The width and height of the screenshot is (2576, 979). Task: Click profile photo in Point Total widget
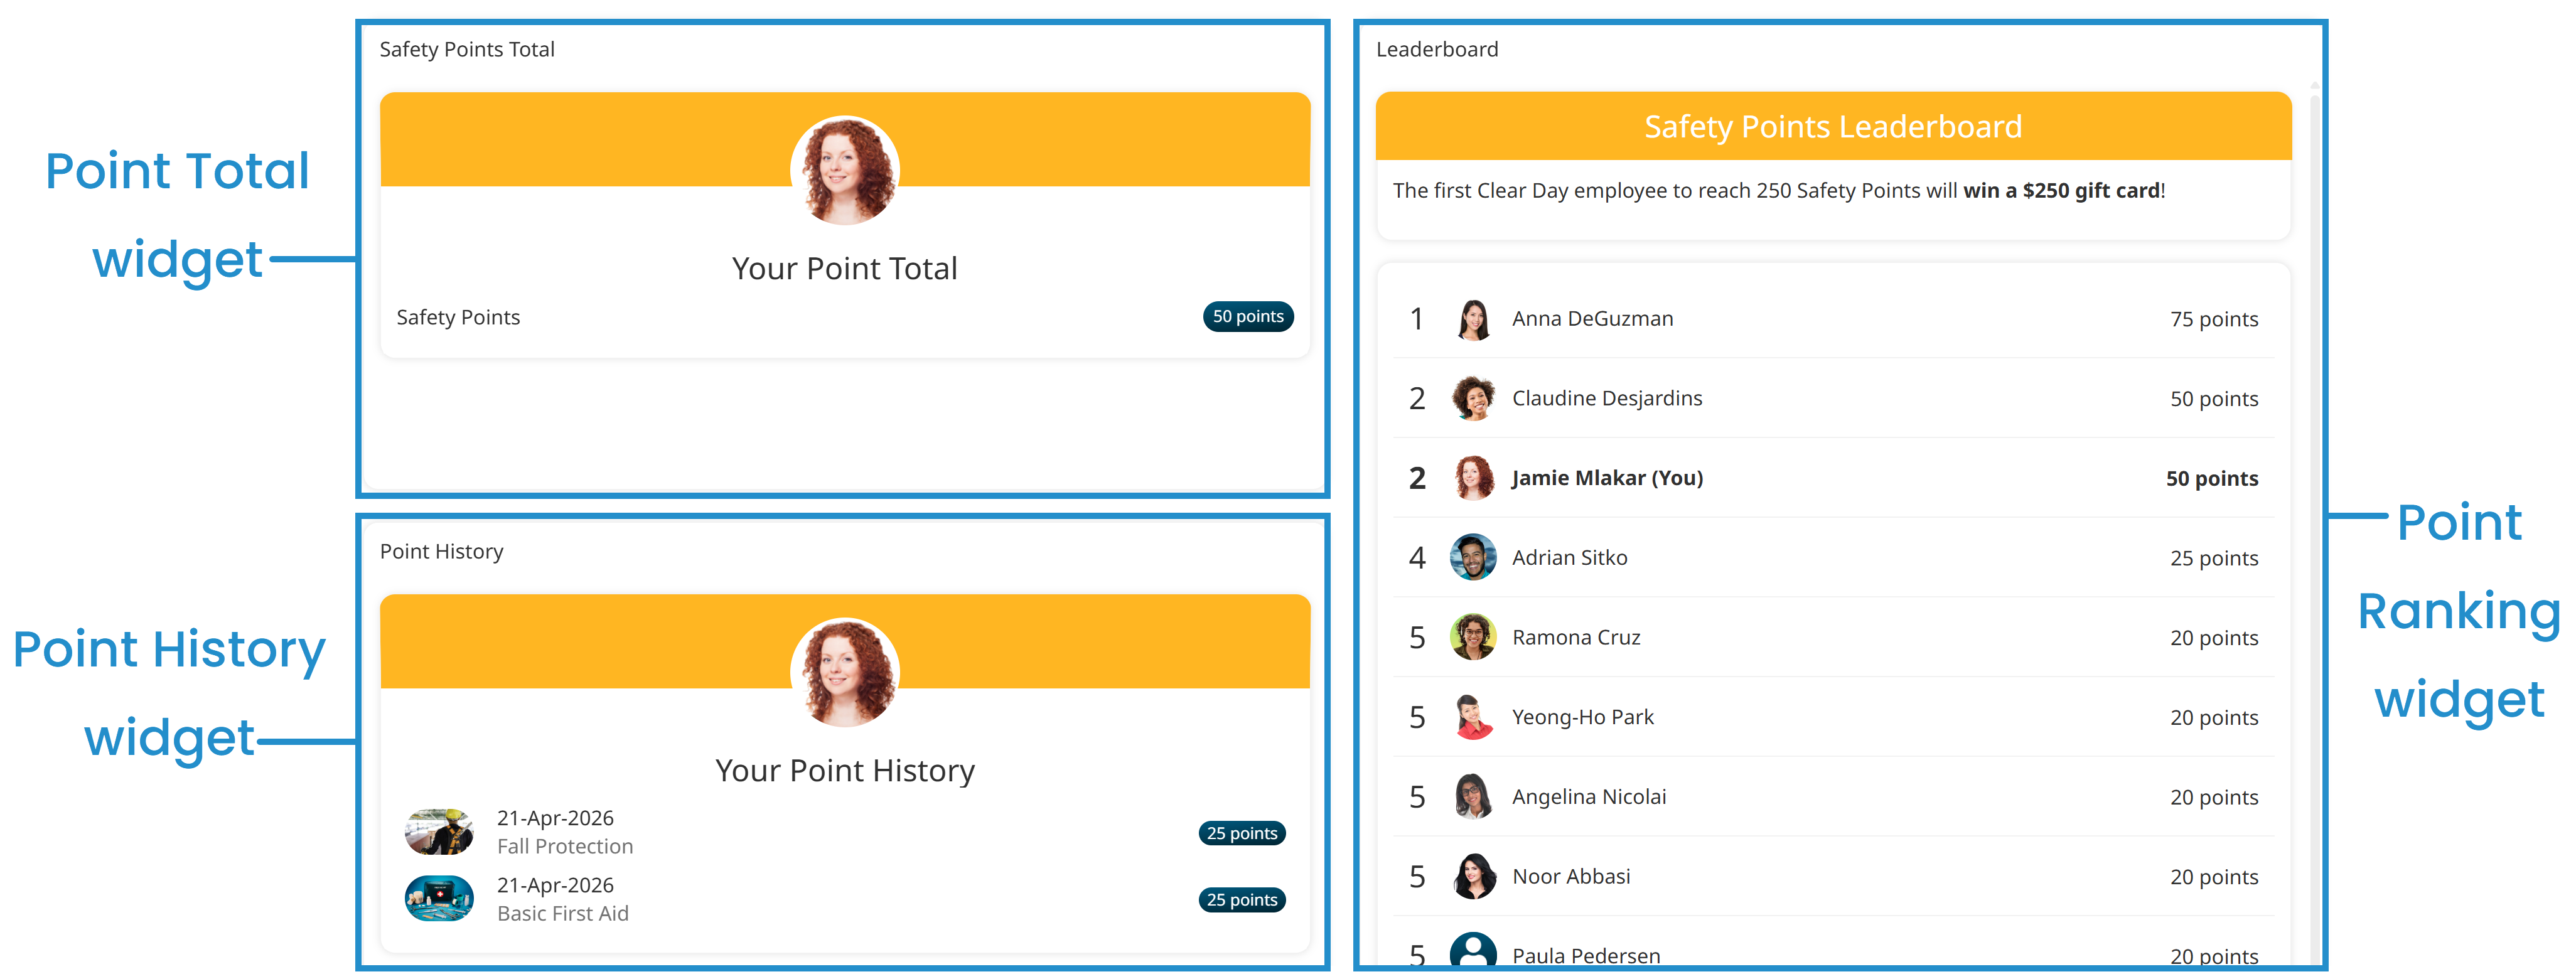point(844,171)
